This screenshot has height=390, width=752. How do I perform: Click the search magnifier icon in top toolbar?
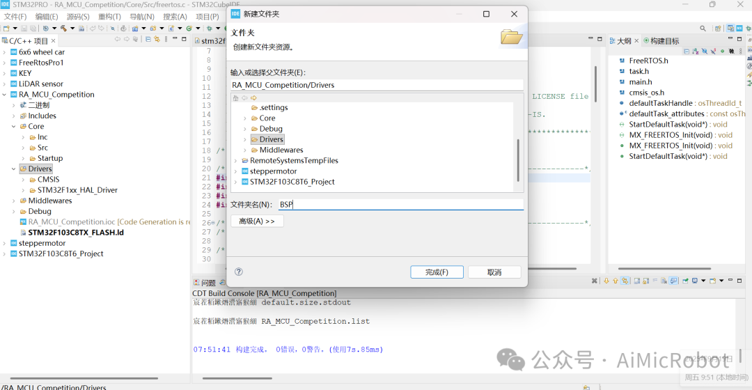[x=703, y=29]
